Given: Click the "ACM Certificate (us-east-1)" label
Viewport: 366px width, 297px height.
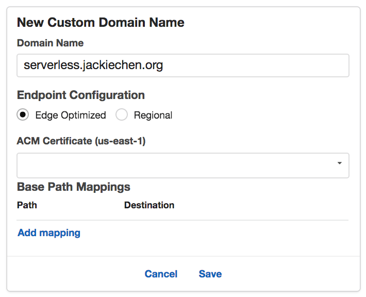Looking at the screenshot, I should click(81, 141).
